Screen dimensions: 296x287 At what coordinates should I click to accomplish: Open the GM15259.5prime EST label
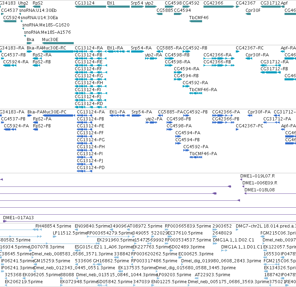(52, 261)
